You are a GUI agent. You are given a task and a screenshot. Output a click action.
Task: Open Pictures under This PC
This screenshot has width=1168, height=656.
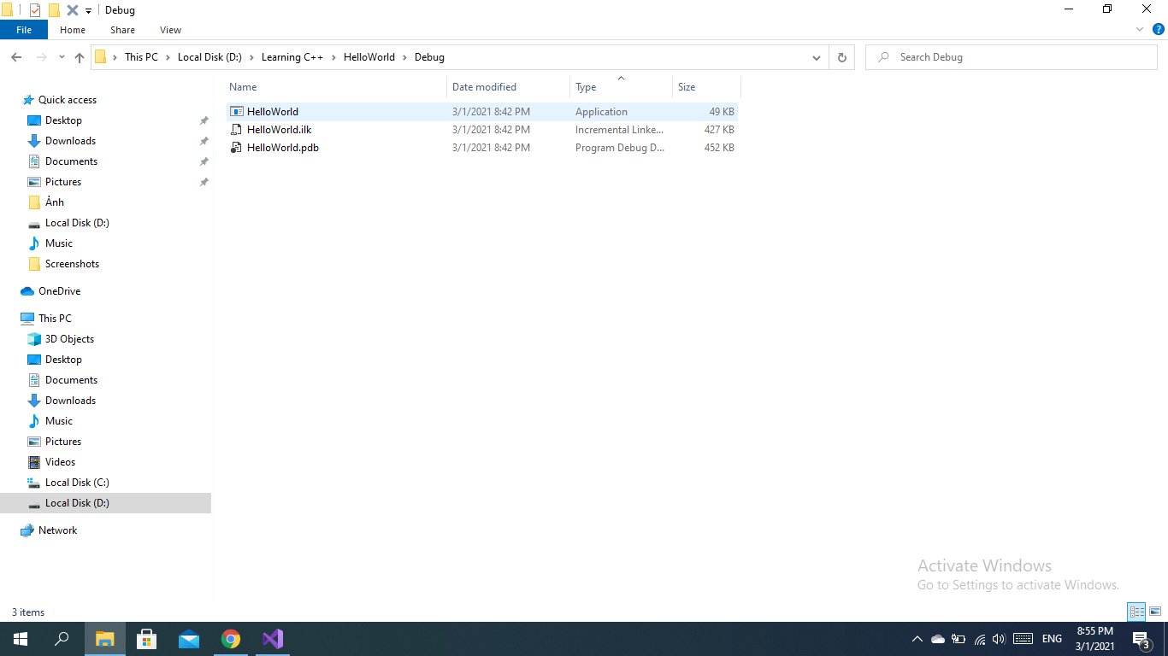pyautogui.click(x=63, y=442)
